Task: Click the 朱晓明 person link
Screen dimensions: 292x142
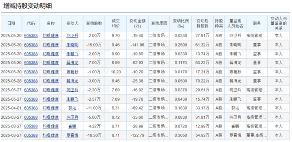Action: (72, 45)
